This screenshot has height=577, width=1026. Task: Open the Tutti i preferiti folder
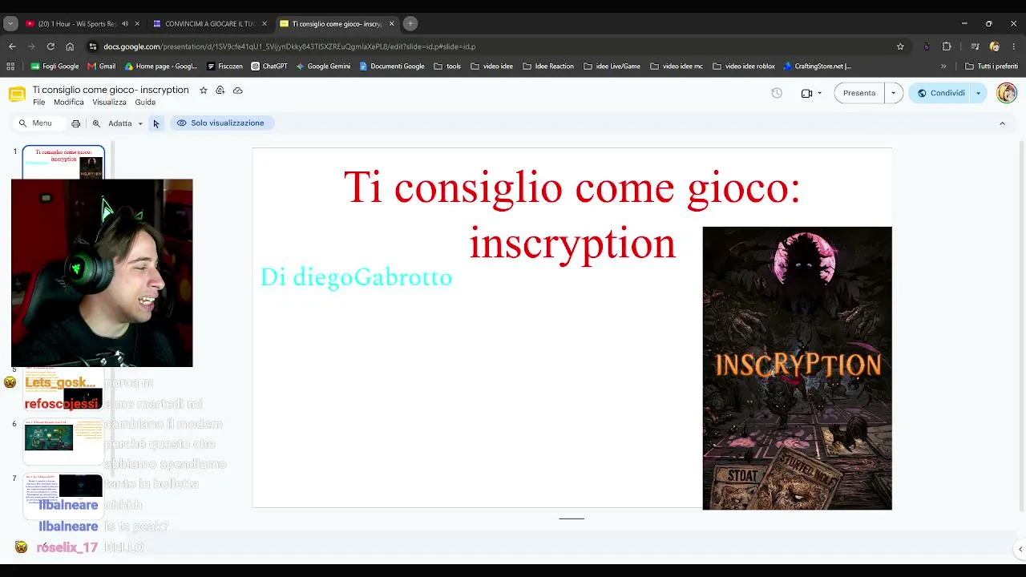(991, 67)
